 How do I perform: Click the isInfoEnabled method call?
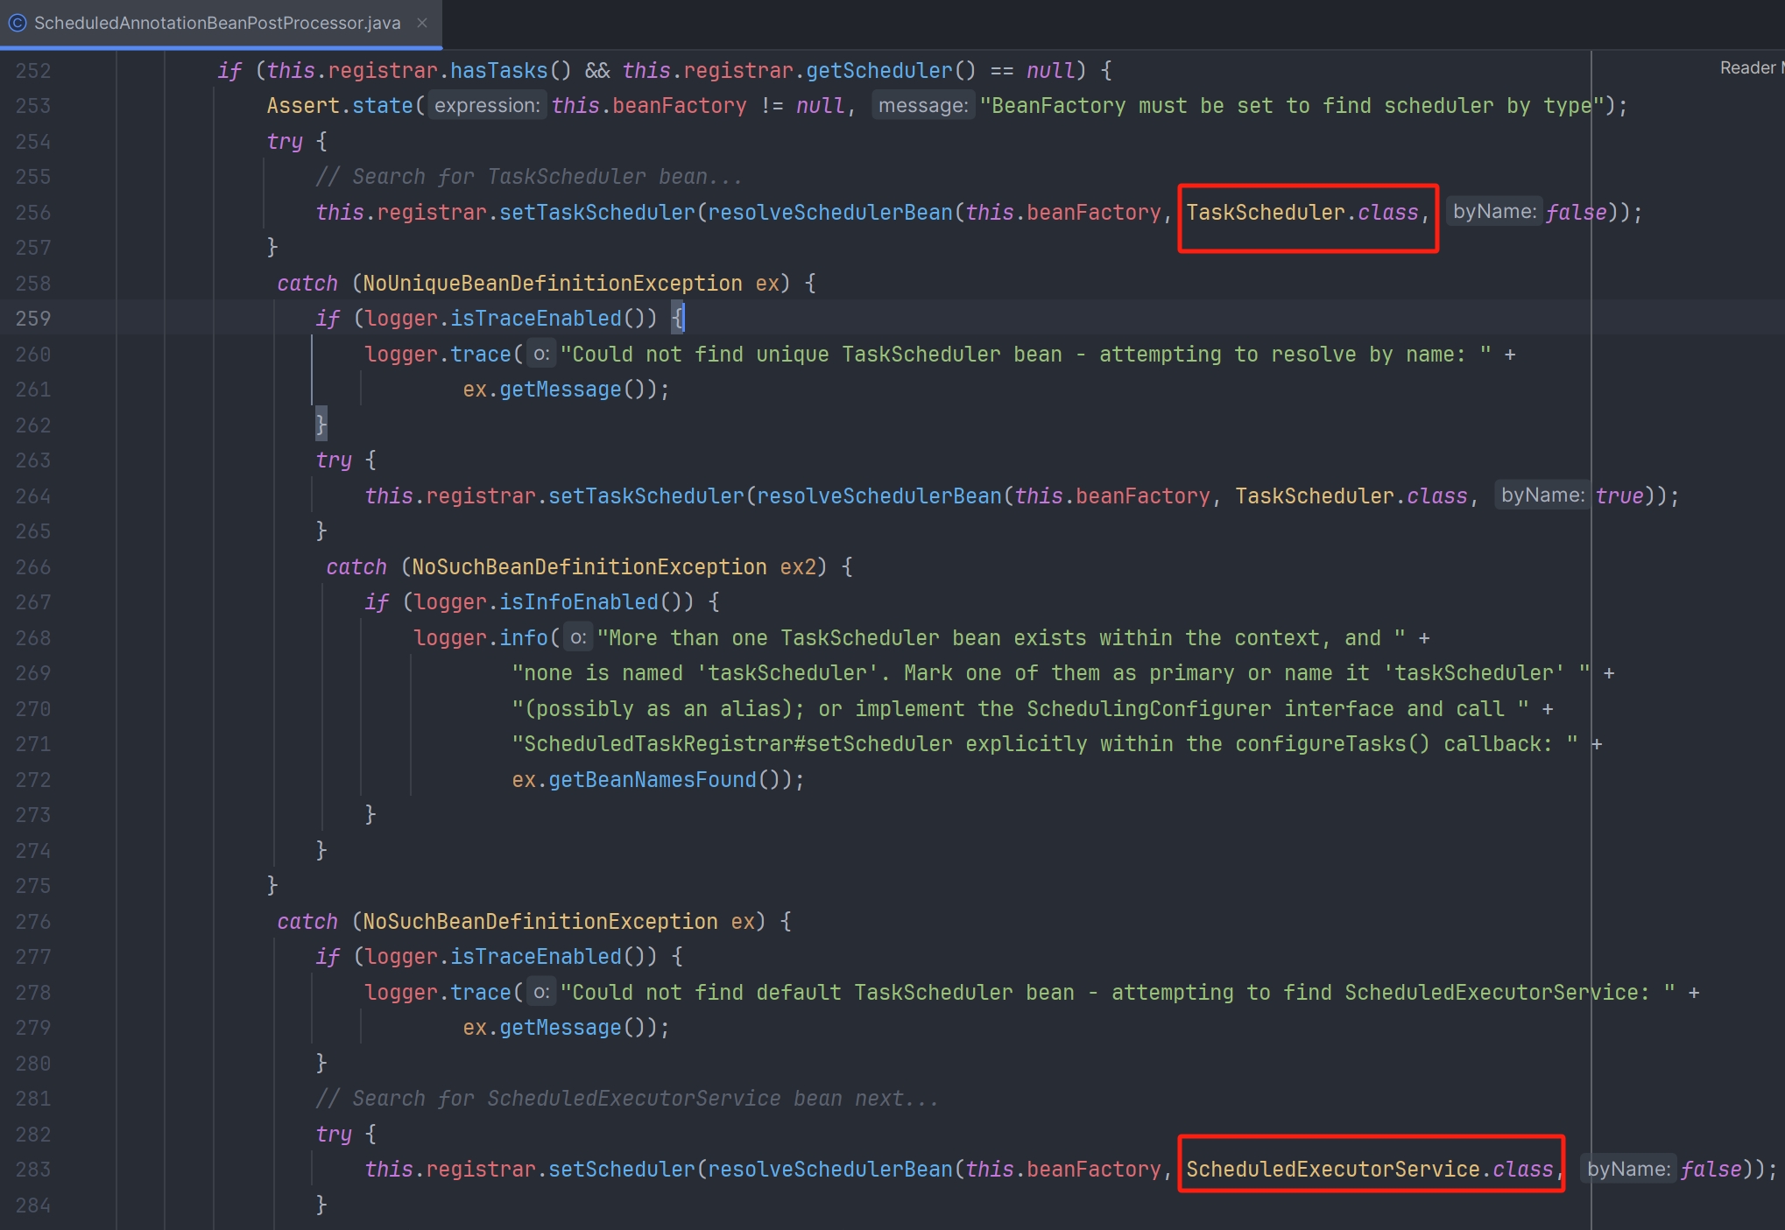(578, 602)
